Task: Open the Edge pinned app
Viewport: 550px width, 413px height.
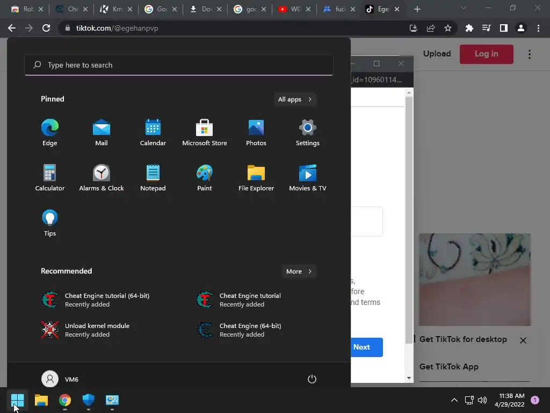Action: [x=50, y=132]
